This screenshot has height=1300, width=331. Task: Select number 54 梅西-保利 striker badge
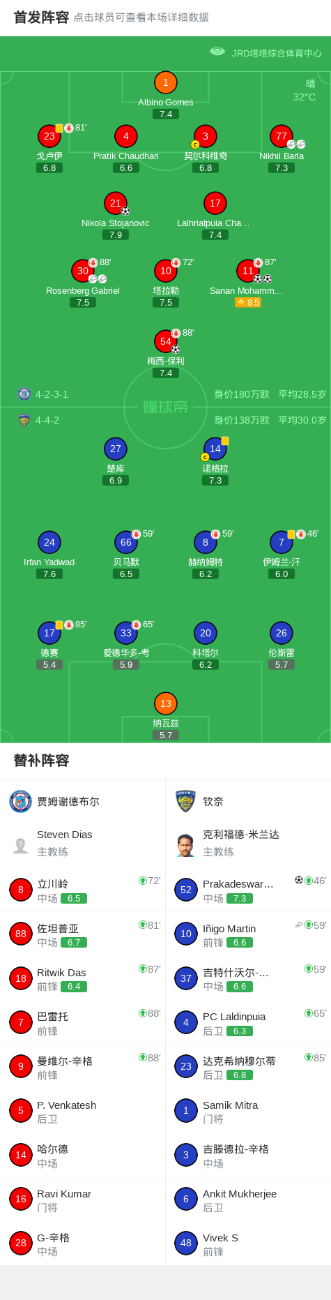tap(166, 341)
